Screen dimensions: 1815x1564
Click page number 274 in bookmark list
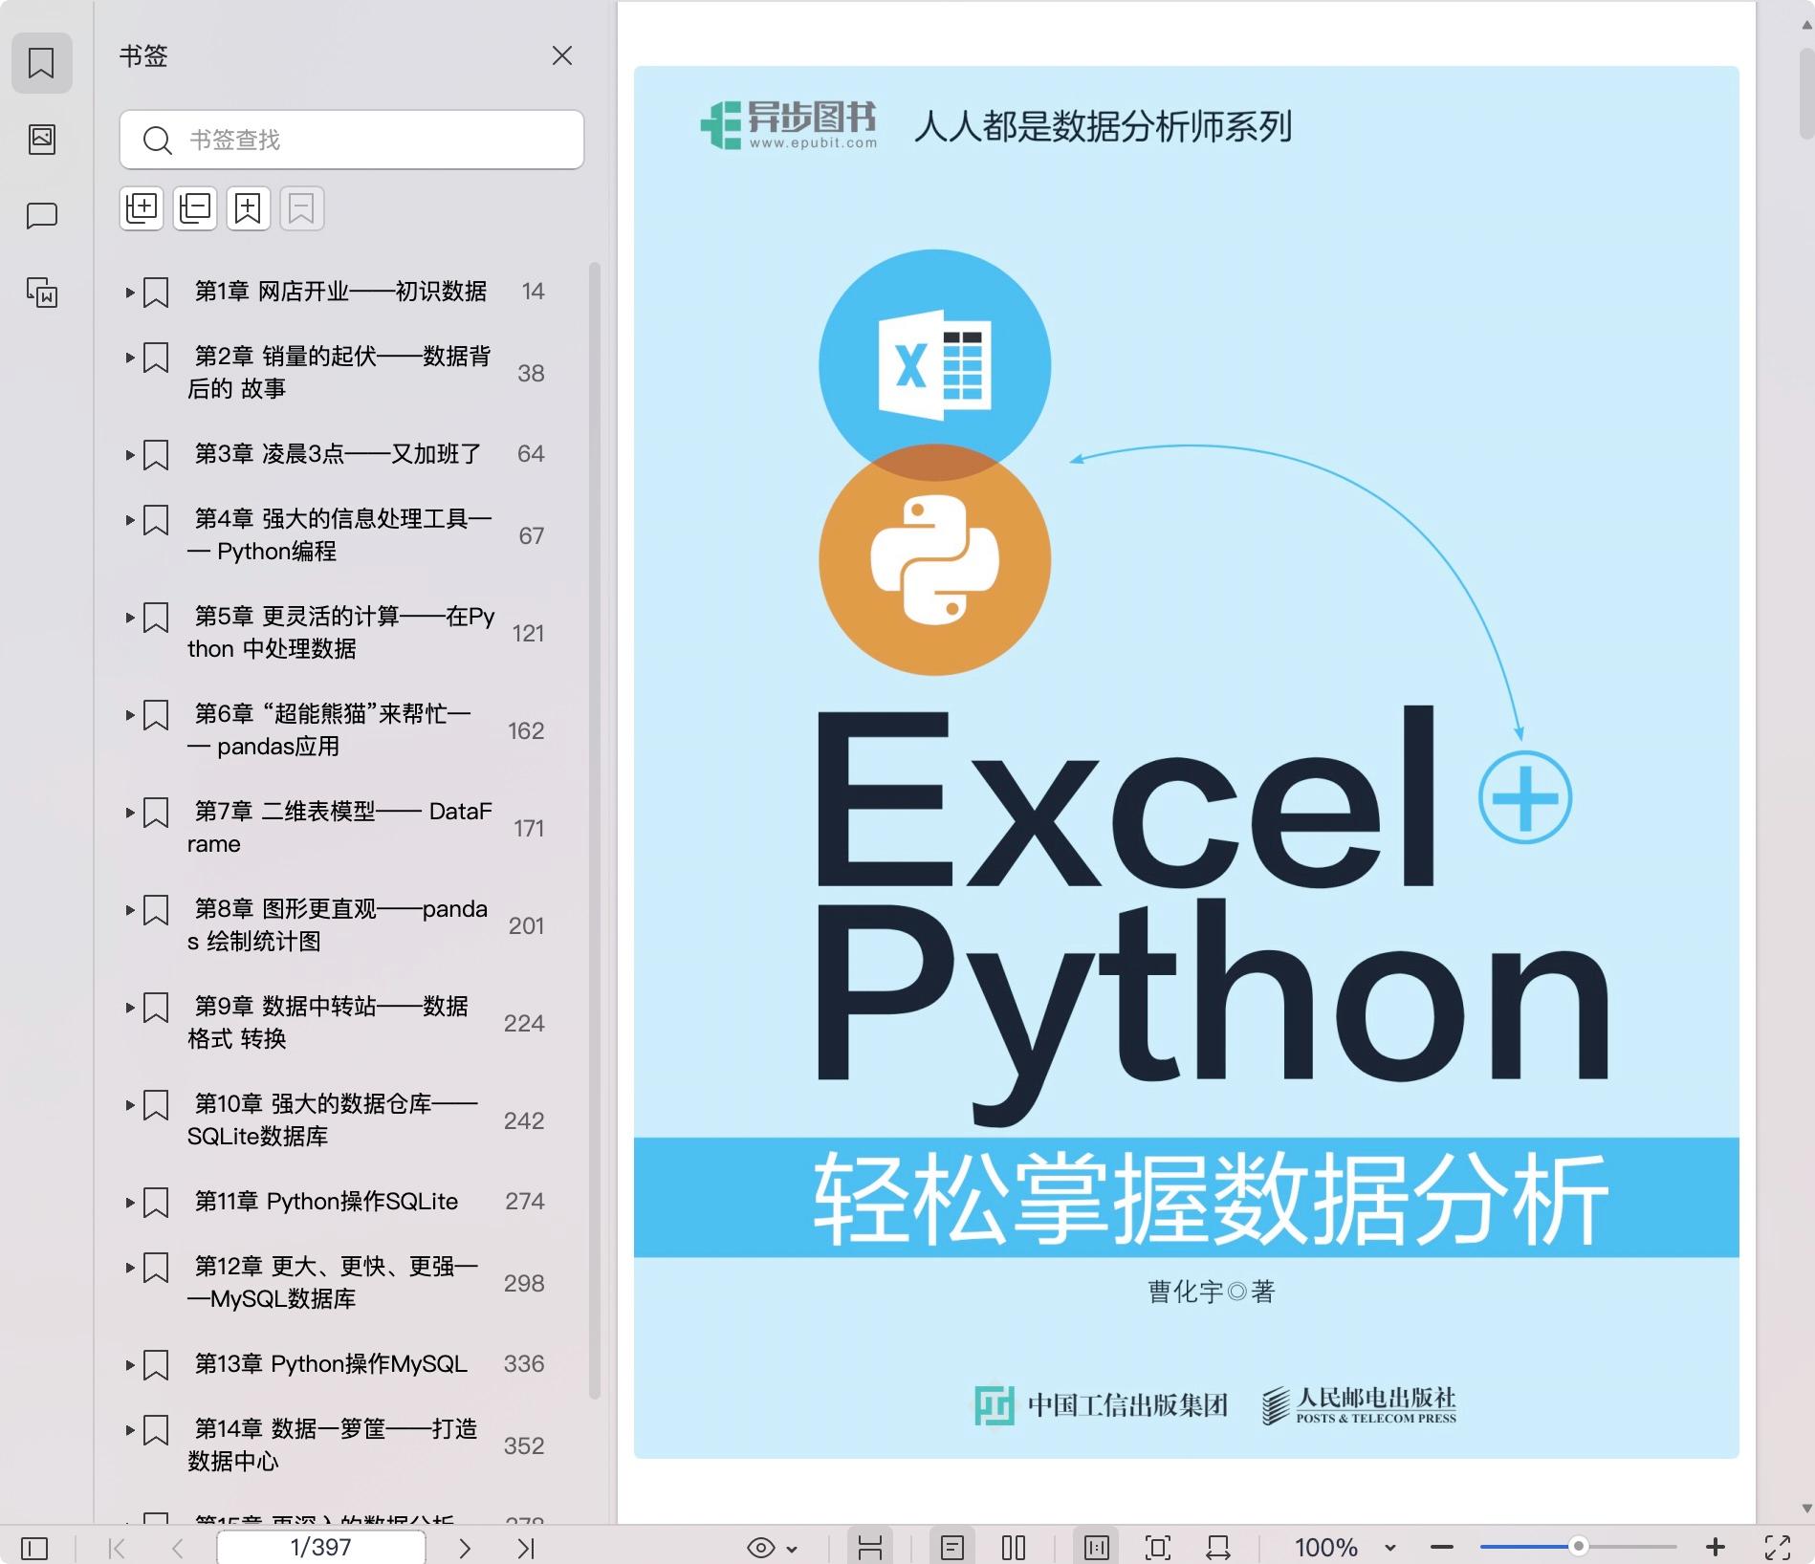pos(525,1201)
